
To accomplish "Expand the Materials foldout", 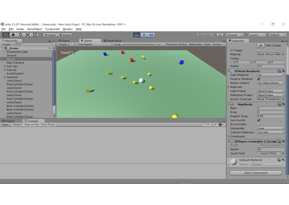I will coord(229,87).
